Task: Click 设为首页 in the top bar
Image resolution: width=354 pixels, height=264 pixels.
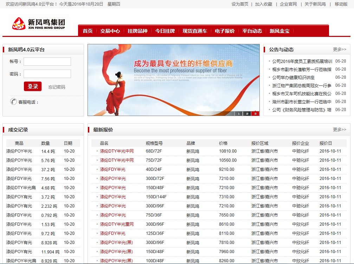Action: coord(240,4)
